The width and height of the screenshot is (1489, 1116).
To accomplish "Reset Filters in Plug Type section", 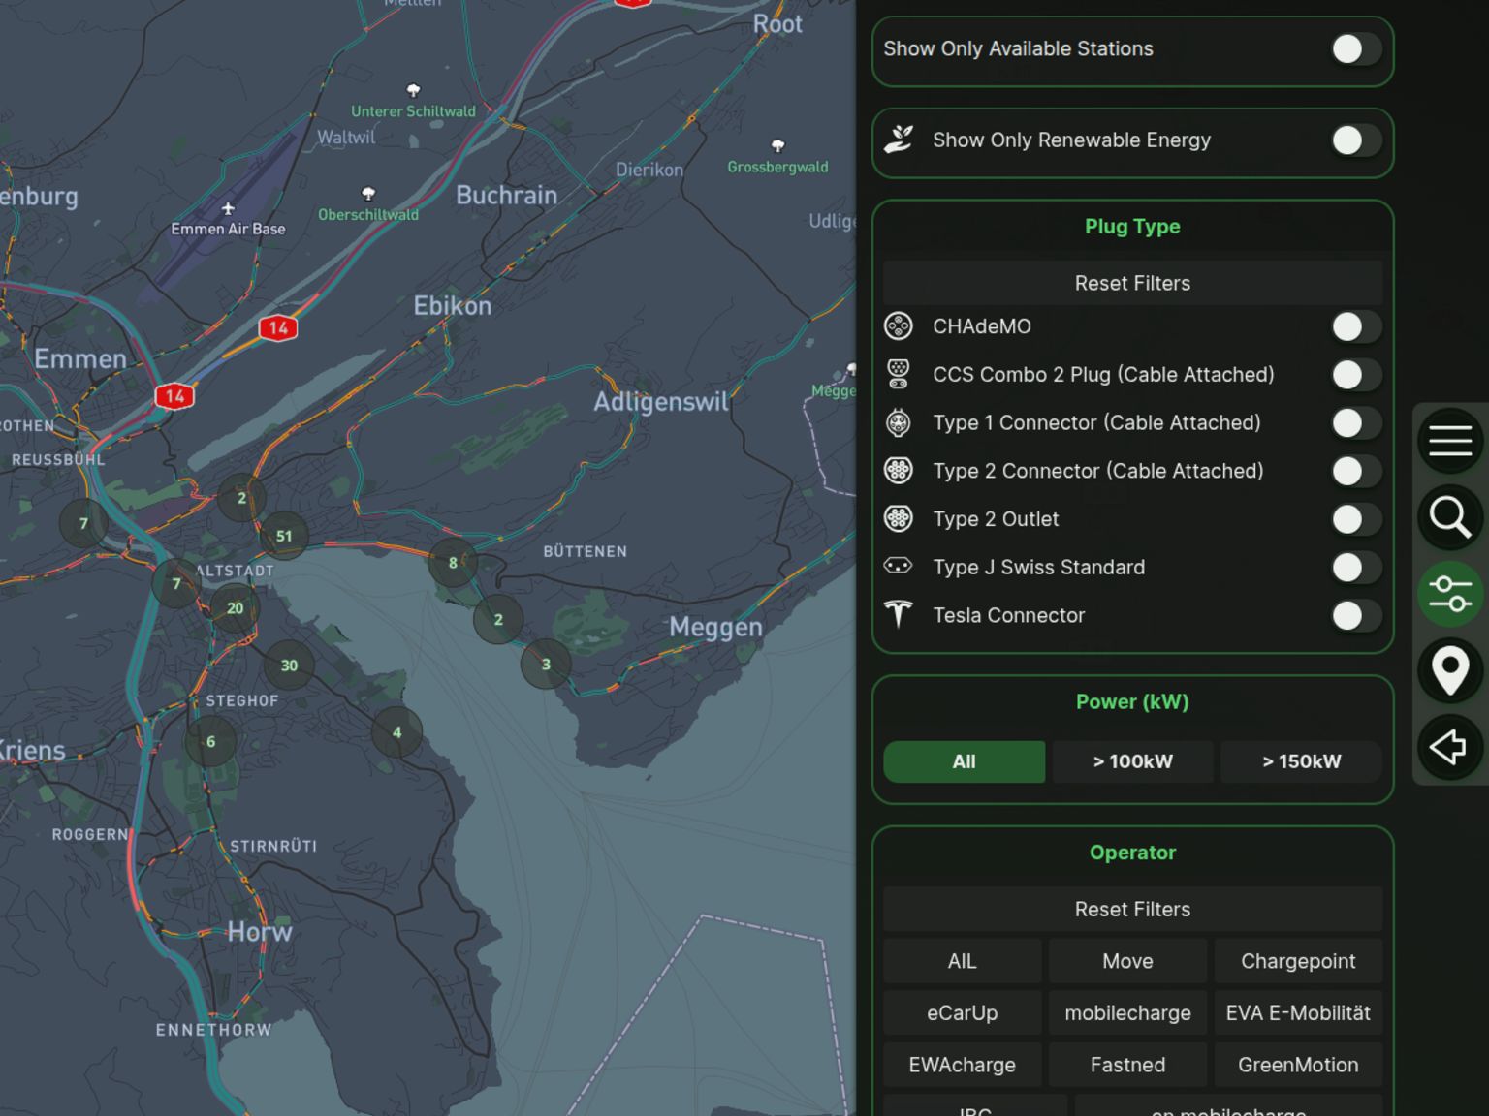I will (x=1132, y=283).
